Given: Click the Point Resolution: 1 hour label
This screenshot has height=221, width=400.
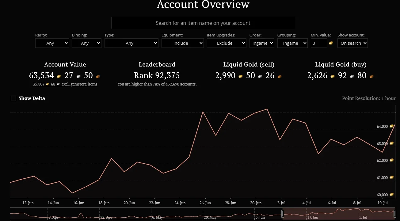Looking at the screenshot, I should pyautogui.click(x=369, y=98).
